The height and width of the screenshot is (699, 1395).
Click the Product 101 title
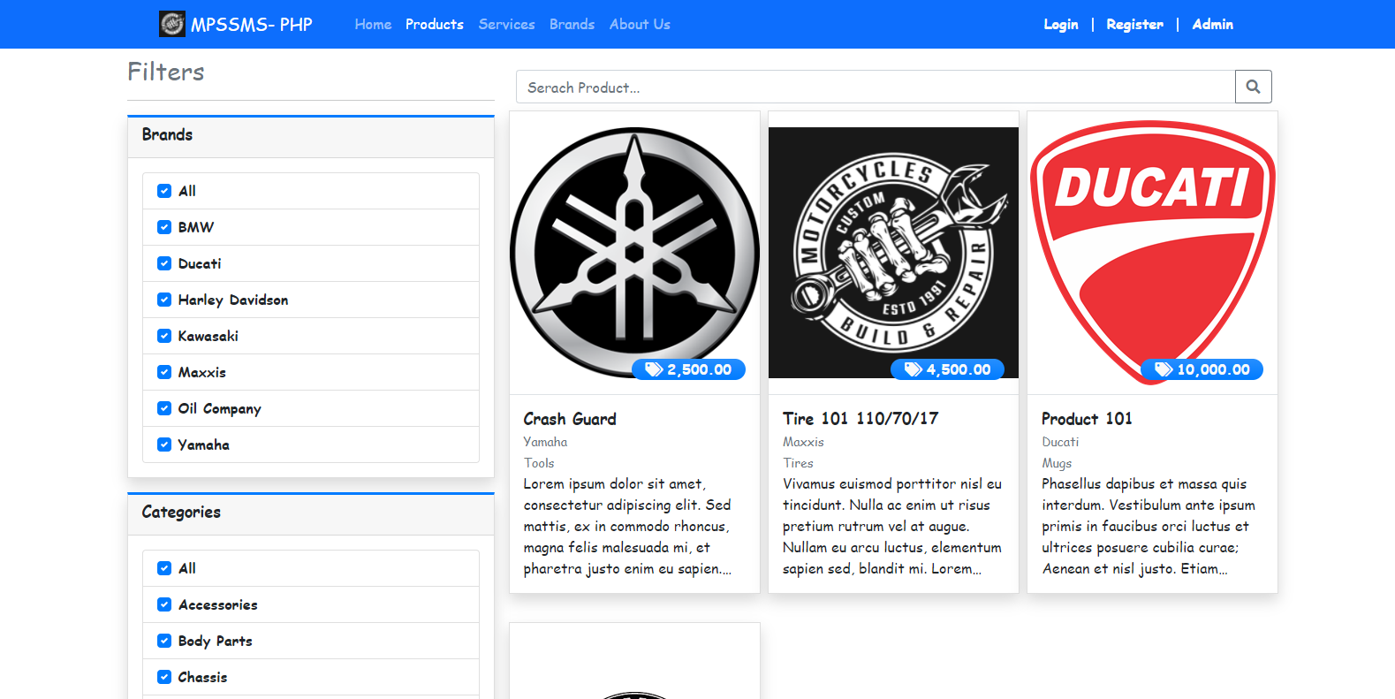(x=1087, y=419)
